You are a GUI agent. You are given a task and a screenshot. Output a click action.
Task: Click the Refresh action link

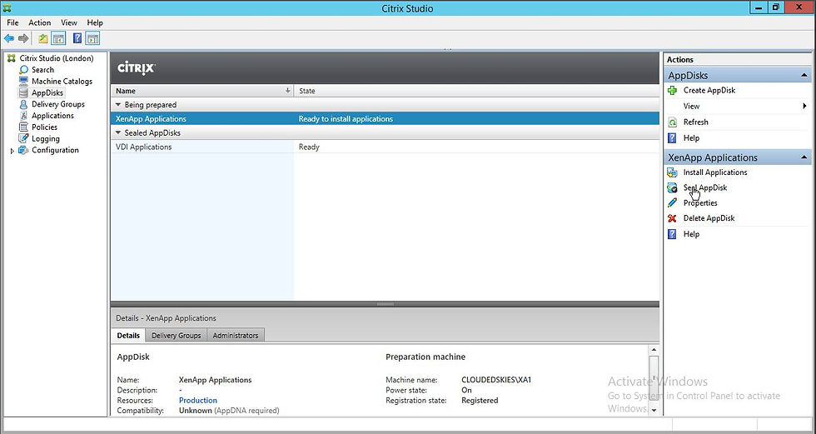(696, 122)
